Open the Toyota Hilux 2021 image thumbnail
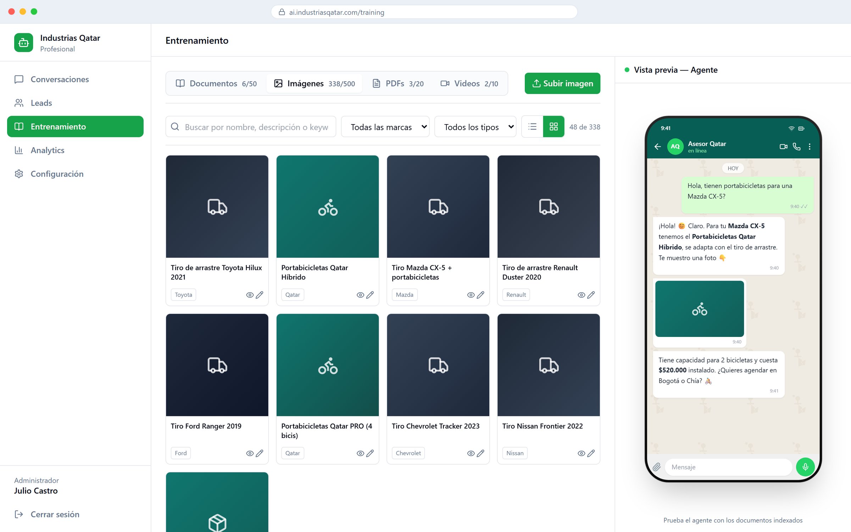The image size is (851, 532). tap(217, 206)
